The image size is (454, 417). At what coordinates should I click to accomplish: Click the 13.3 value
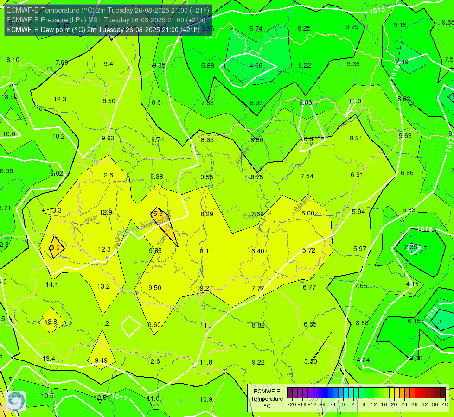pyautogui.click(x=55, y=210)
